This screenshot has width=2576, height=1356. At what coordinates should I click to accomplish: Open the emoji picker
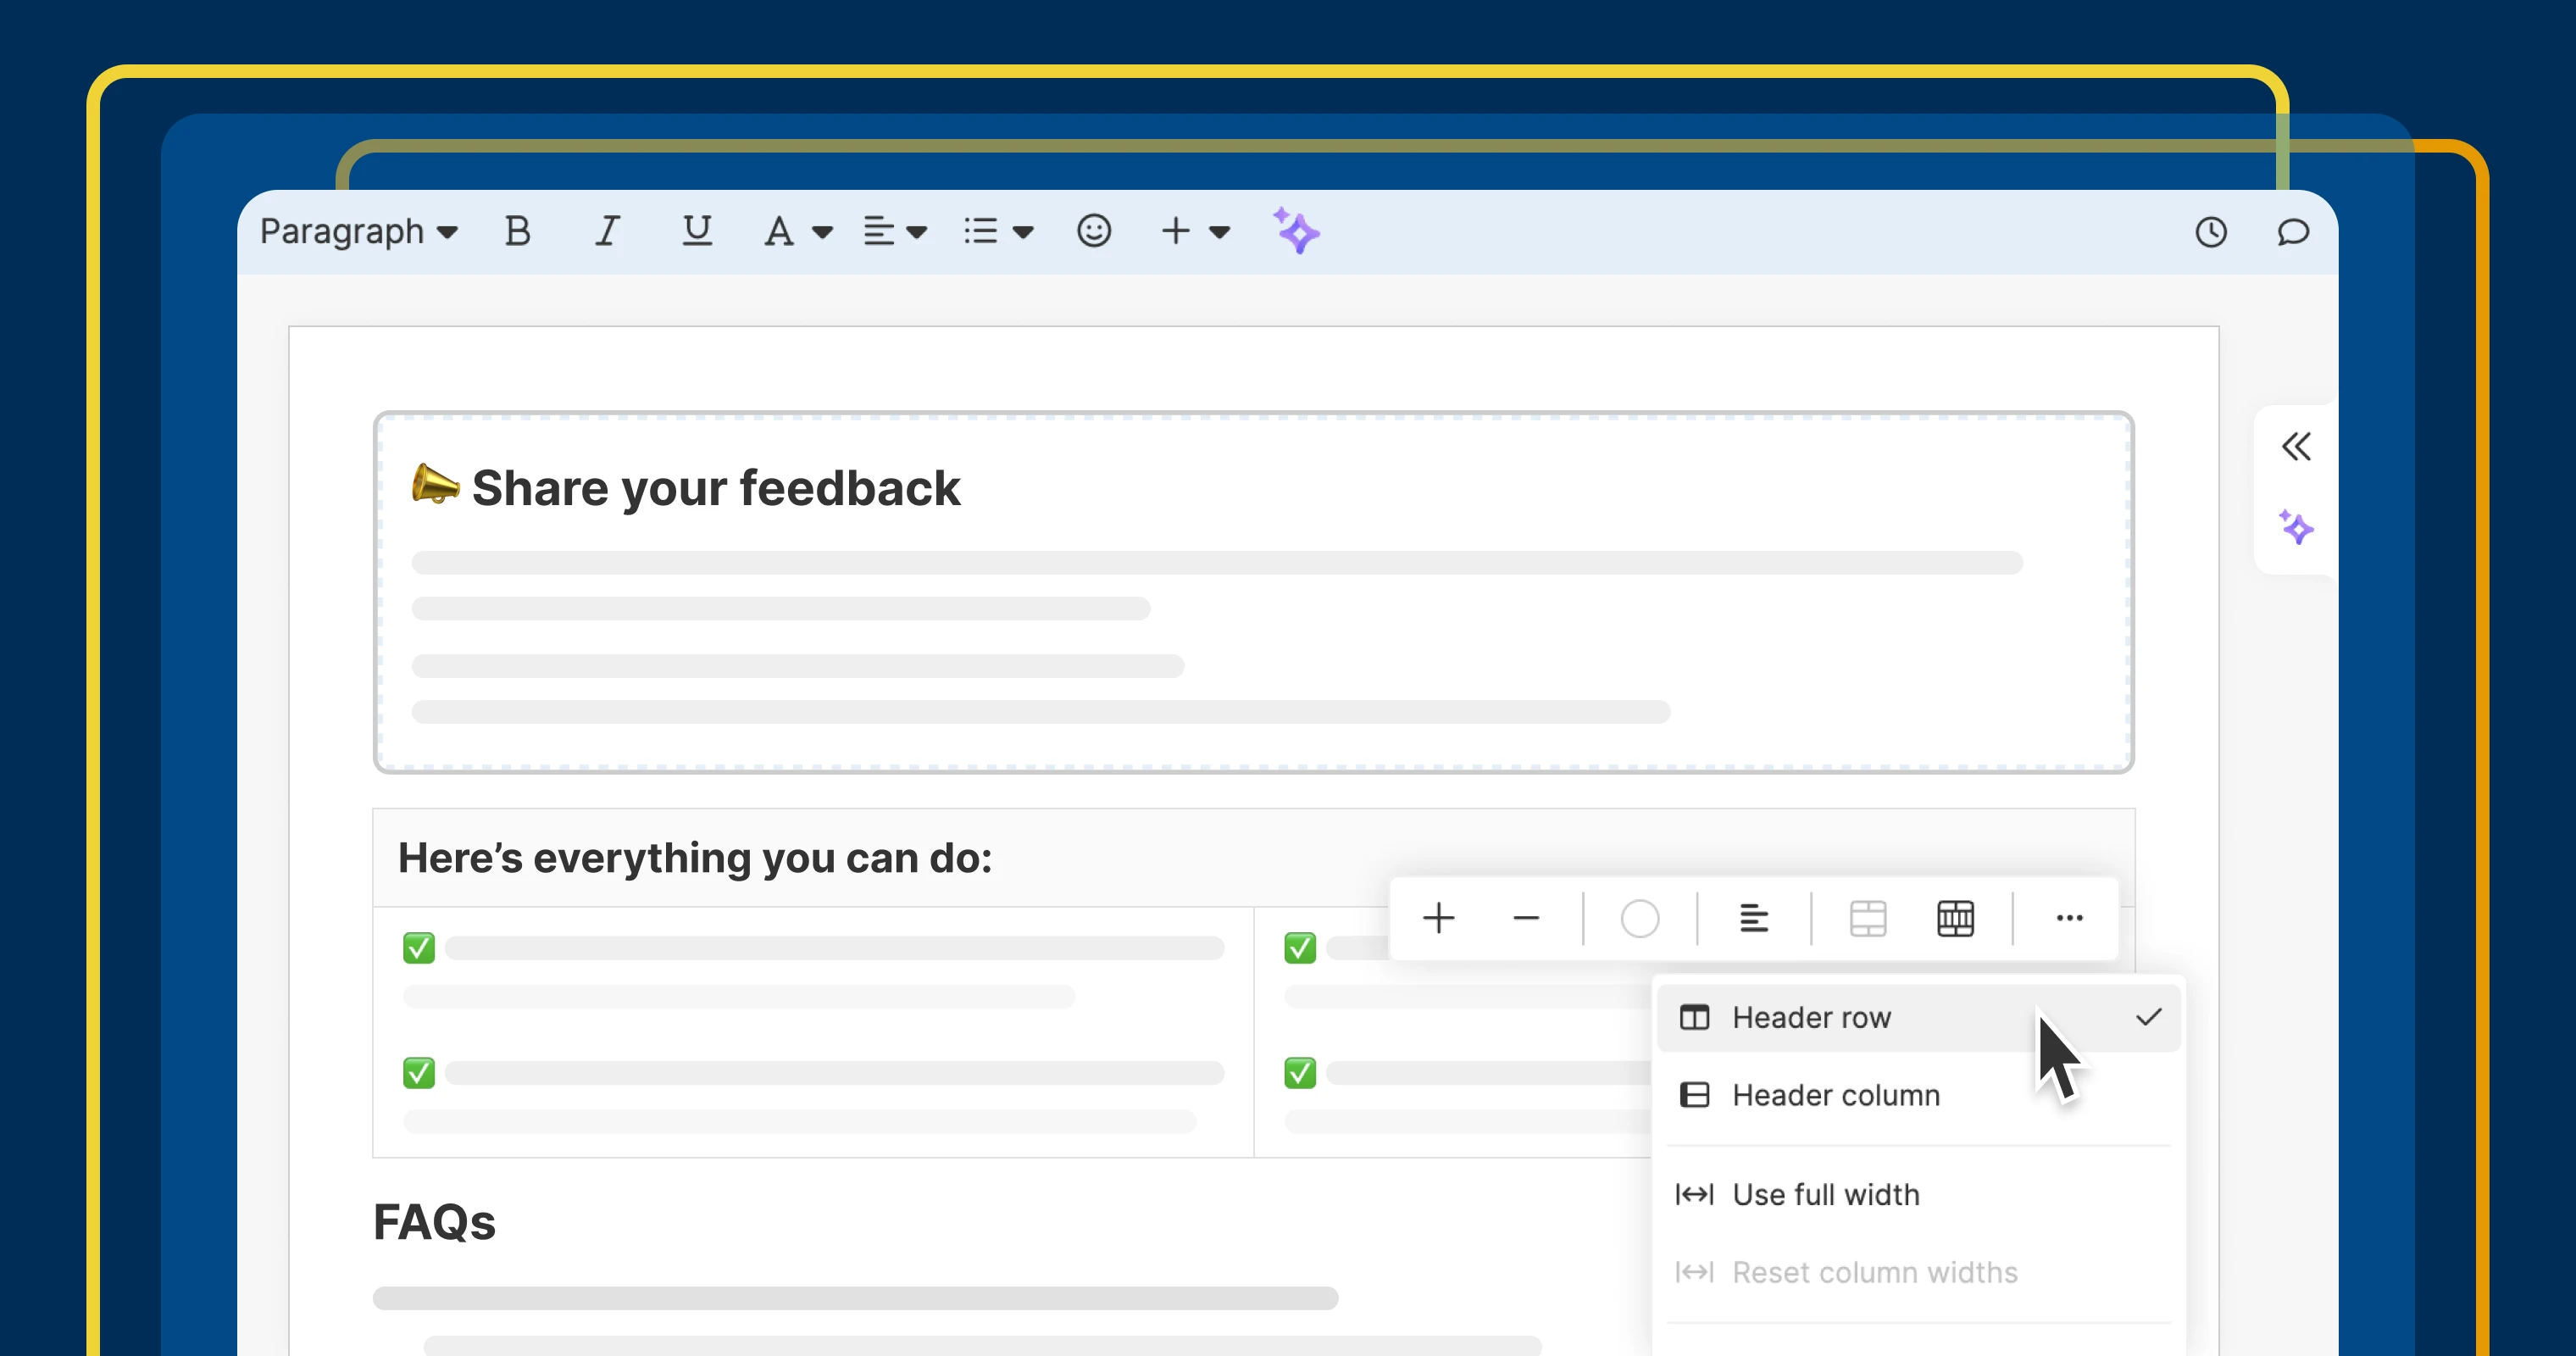pyautogui.click(x=1093, y=231)
